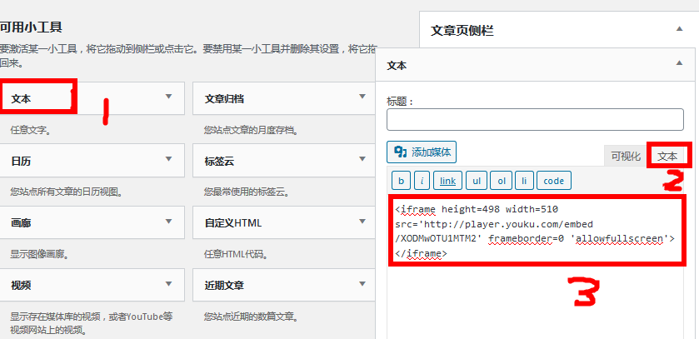699x339 pixels.
Task: Click the 'code' quicktag button
Action: point(553,180)
